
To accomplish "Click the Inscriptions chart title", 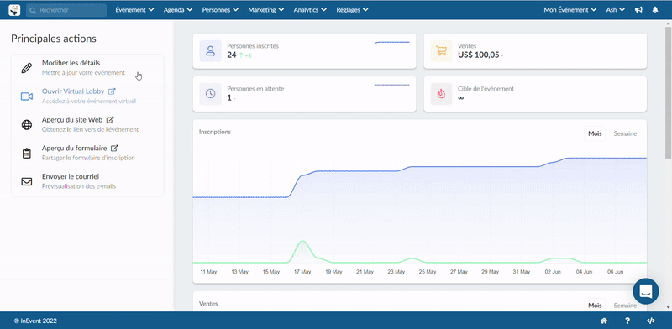I will coord(215,132).
